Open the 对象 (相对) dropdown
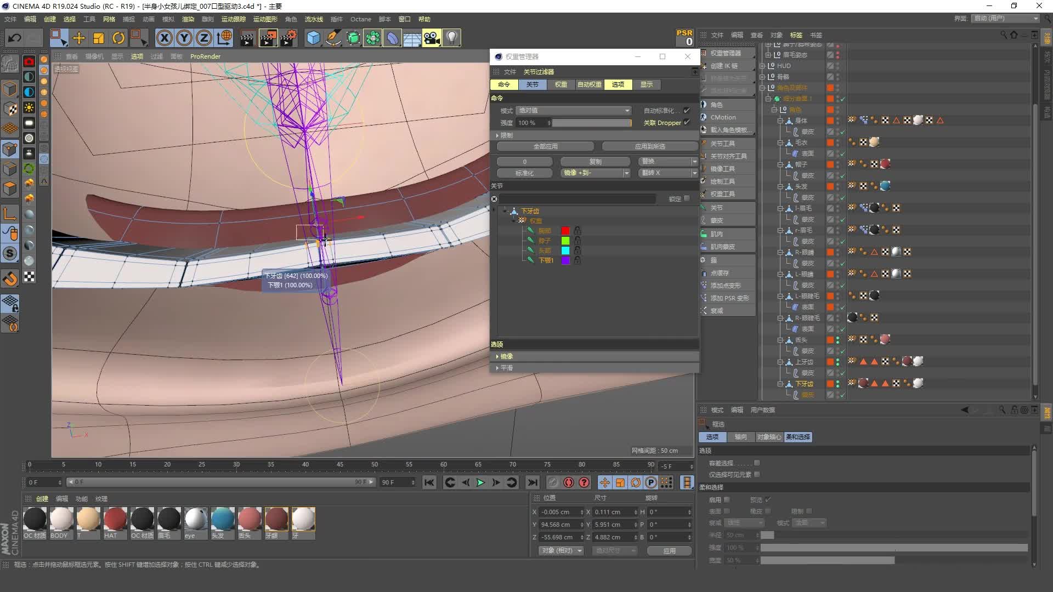 coord(562,551)
